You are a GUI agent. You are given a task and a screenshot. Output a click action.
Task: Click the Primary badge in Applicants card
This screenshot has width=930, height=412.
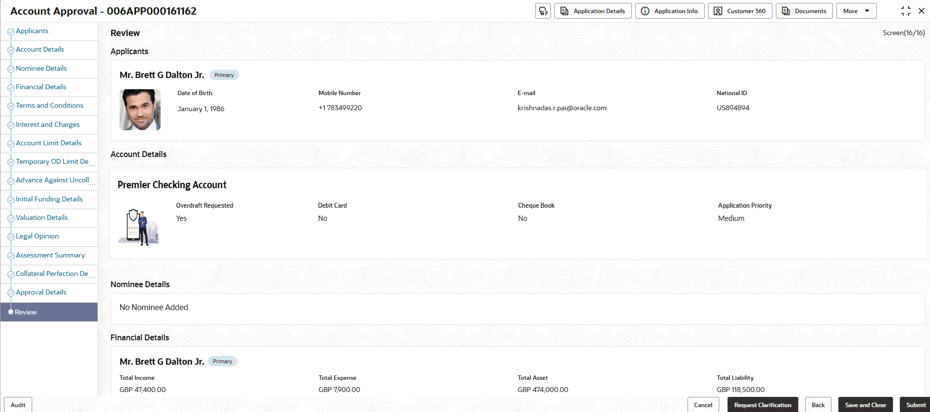pyautogui.click(x=224, y=75)
